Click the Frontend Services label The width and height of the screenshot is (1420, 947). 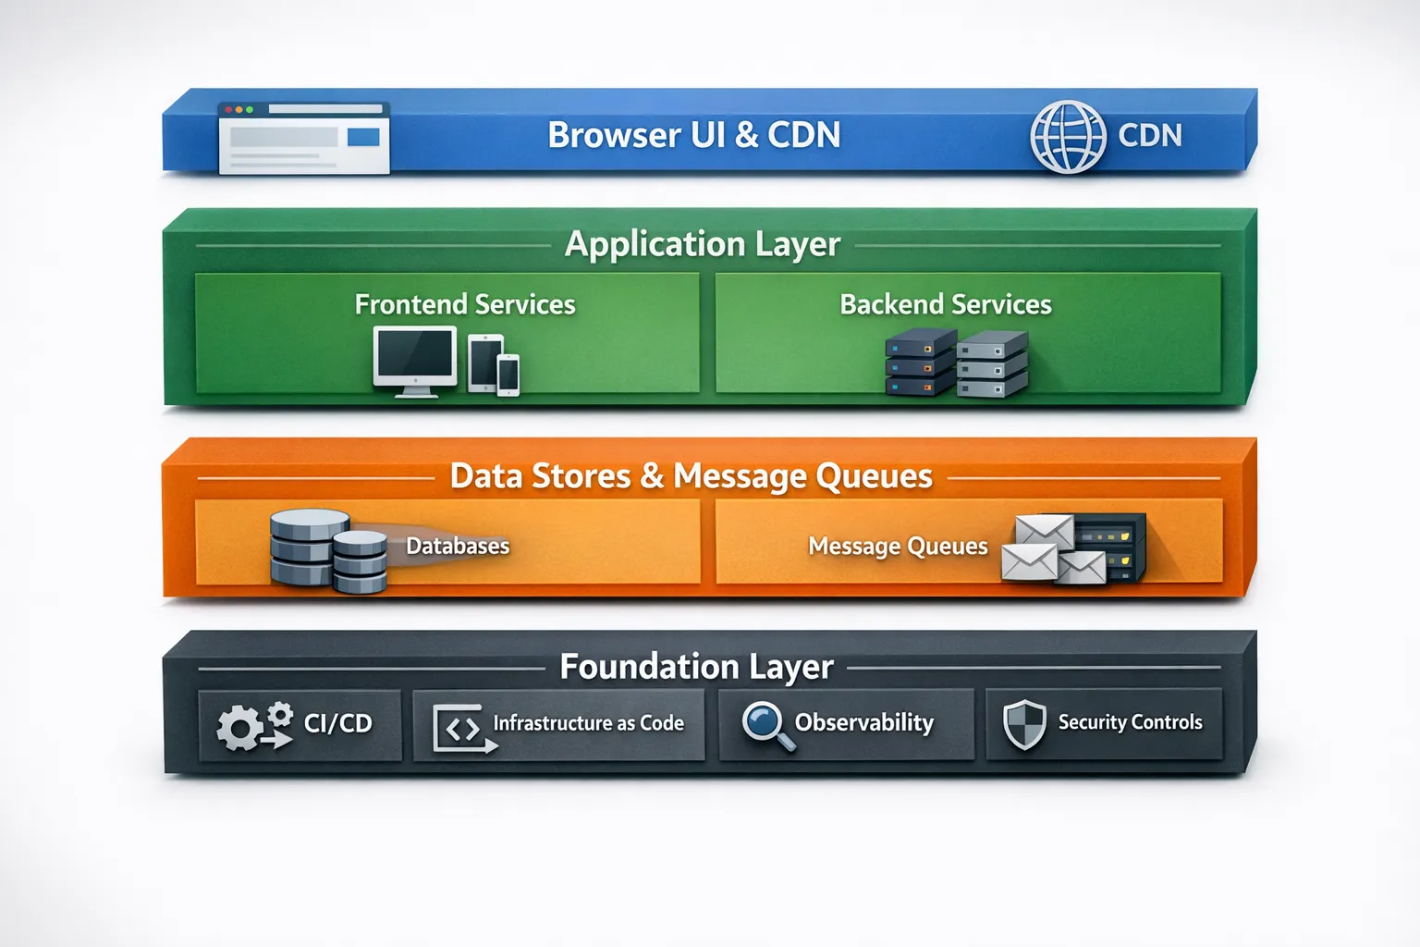coord(465,304)
